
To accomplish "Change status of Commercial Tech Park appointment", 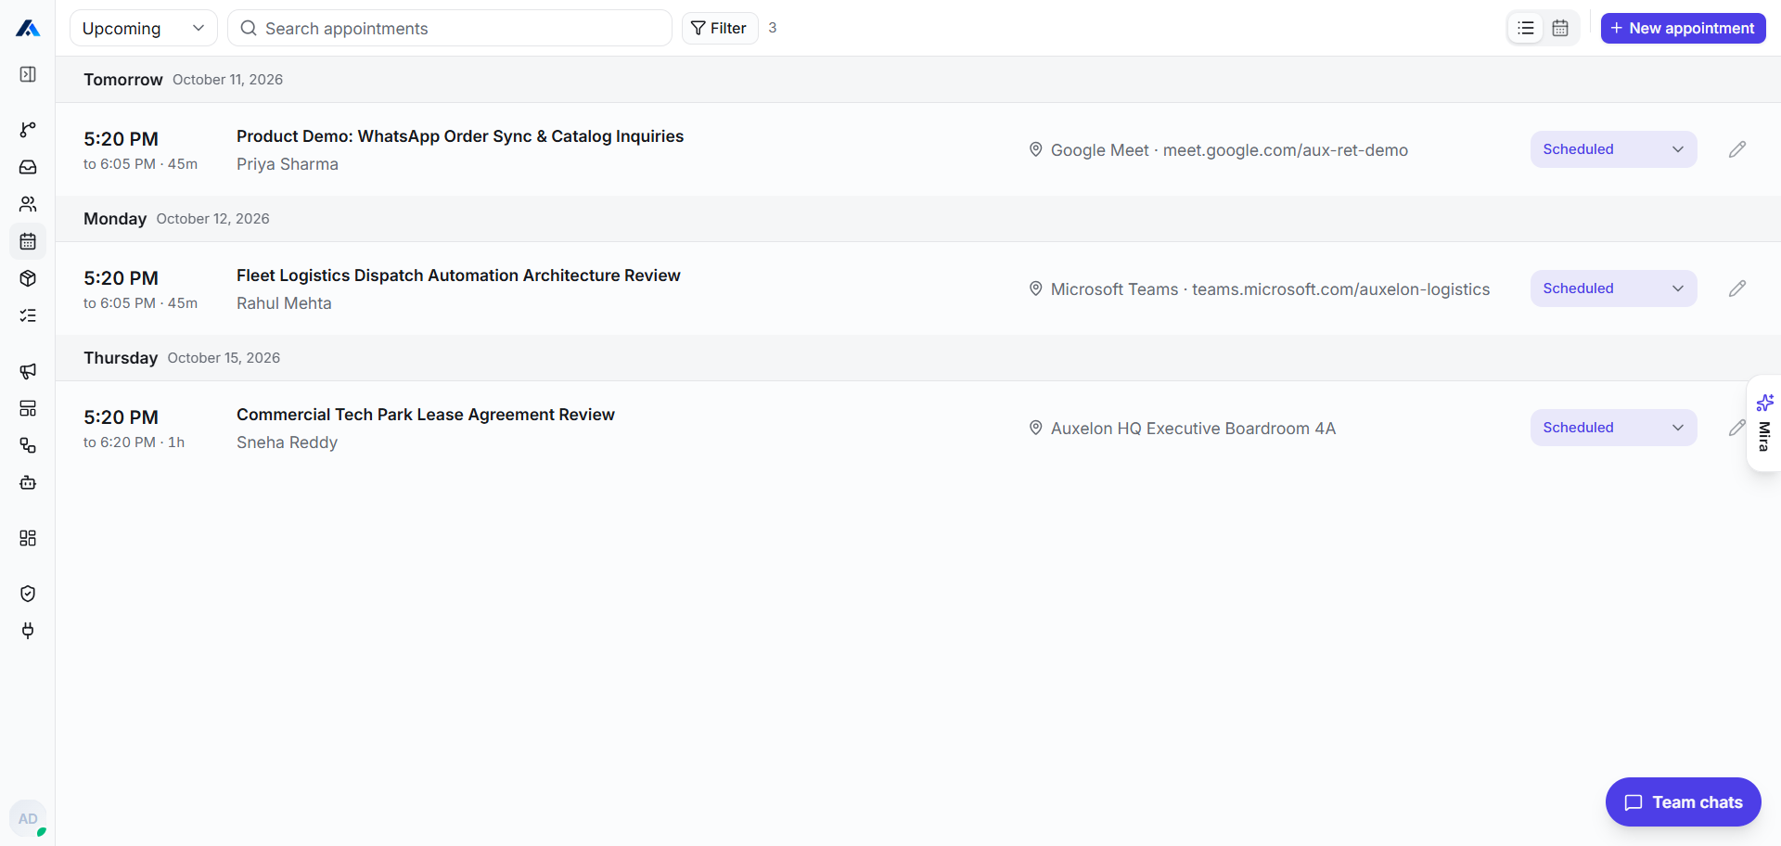I will 1613,428.
